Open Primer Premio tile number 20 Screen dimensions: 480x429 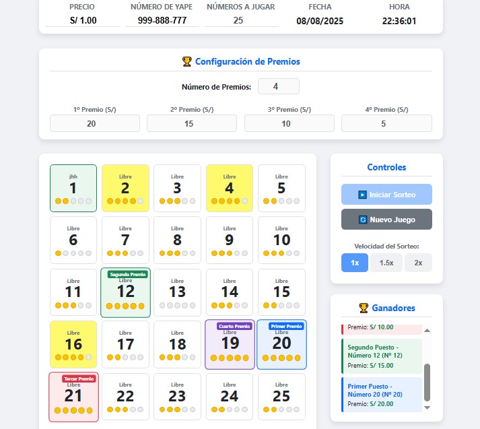[x=281, y=345]
